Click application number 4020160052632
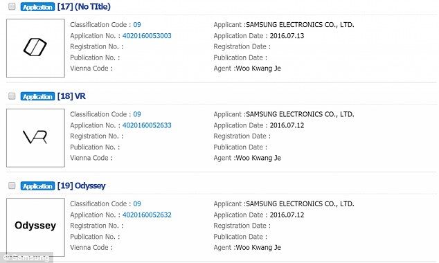The height and width of the screenshot is (263, 439). coord(147,215)
